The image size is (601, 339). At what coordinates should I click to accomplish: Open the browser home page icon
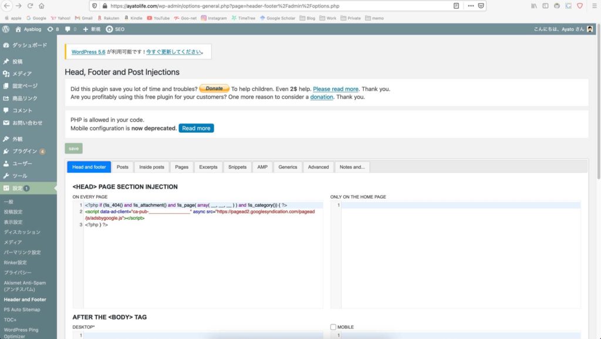pos(42,6)
